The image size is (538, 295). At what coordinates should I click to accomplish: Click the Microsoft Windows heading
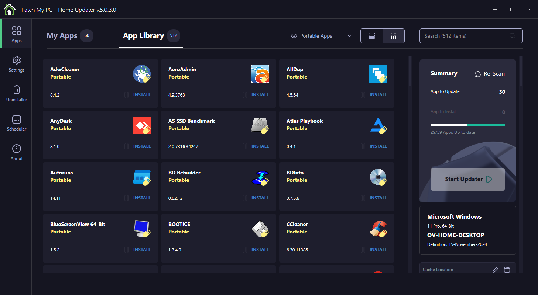click(455, 217)
